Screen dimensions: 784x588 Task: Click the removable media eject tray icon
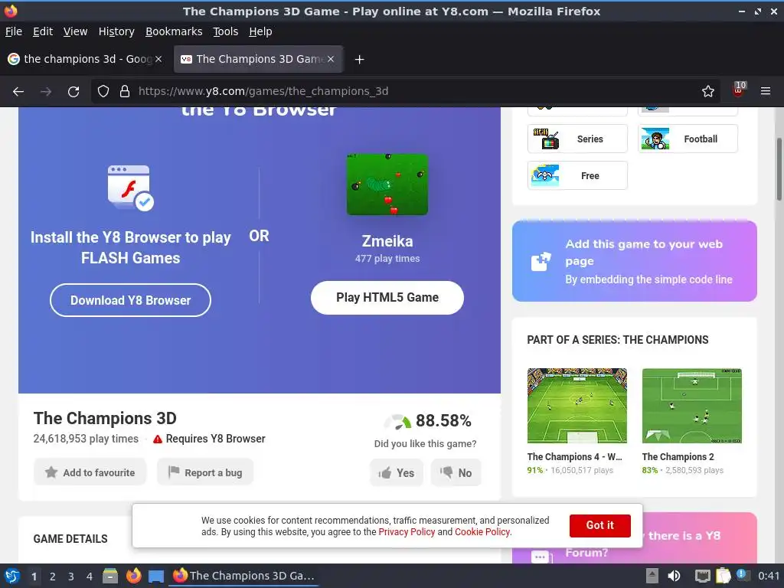(x=652, y=576)
